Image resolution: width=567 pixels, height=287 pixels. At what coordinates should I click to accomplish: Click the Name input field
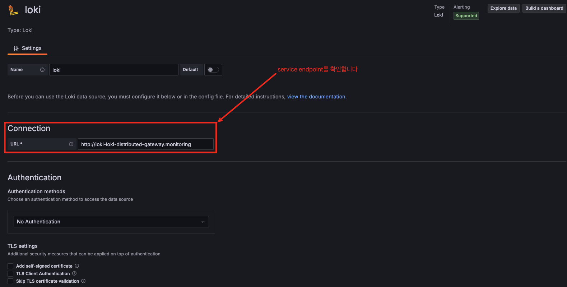(114, 70)
